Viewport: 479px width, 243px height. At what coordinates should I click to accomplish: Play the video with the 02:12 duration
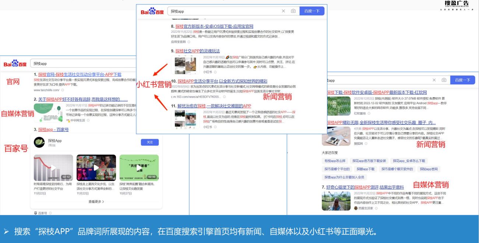click(x=53, y=168)
